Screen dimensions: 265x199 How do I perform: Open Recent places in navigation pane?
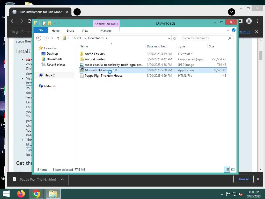(56, 65)
